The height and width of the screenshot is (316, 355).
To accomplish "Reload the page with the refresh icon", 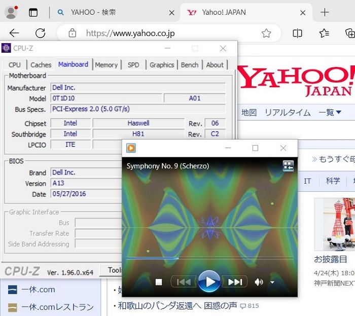I will (40, 33).
